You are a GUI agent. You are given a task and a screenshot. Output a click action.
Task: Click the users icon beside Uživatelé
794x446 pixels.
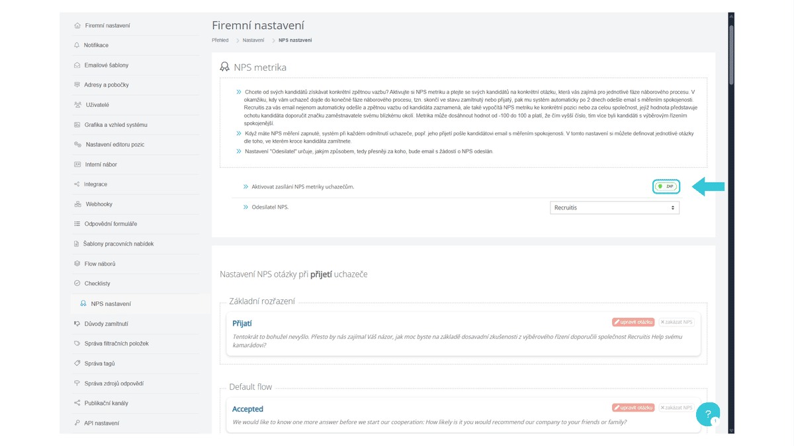click(77, 104)
